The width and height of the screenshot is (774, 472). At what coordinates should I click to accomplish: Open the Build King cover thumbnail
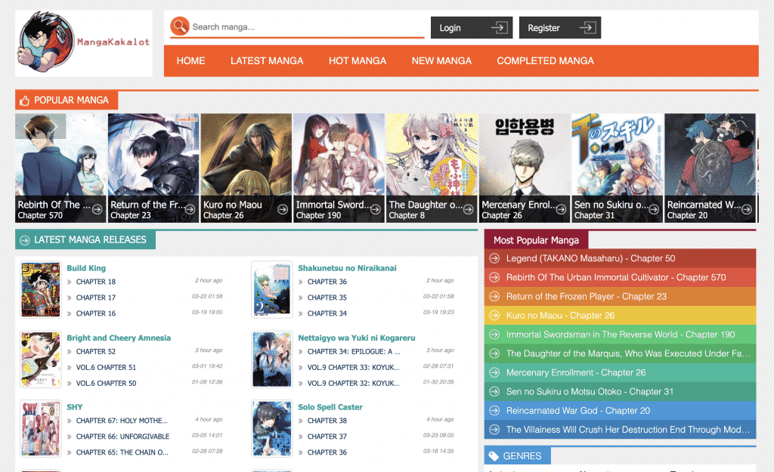pos(41,289)
